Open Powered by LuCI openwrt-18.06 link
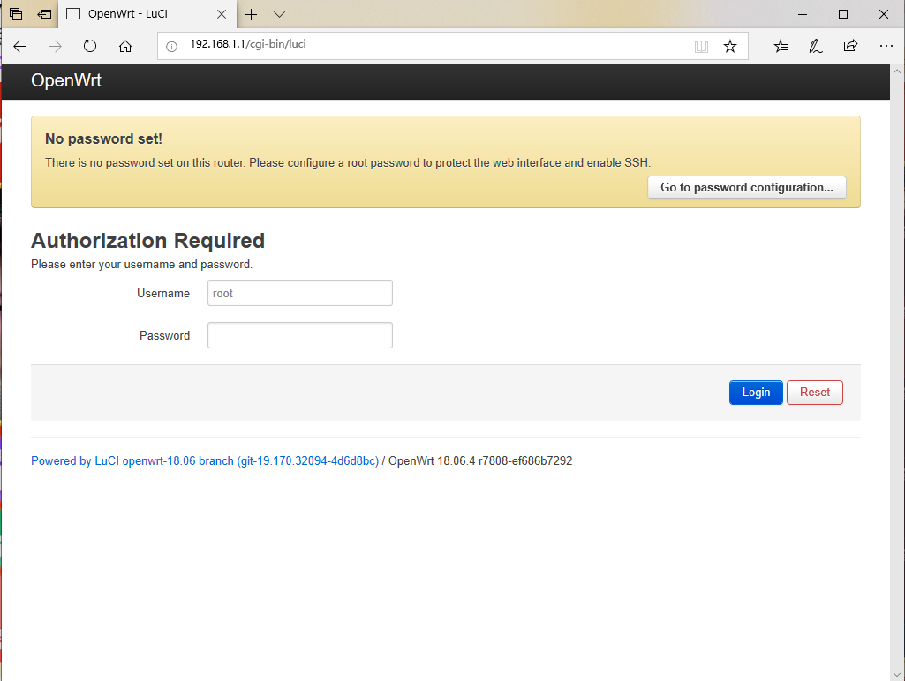The image size is (905, 681). (x=205, y=460)
